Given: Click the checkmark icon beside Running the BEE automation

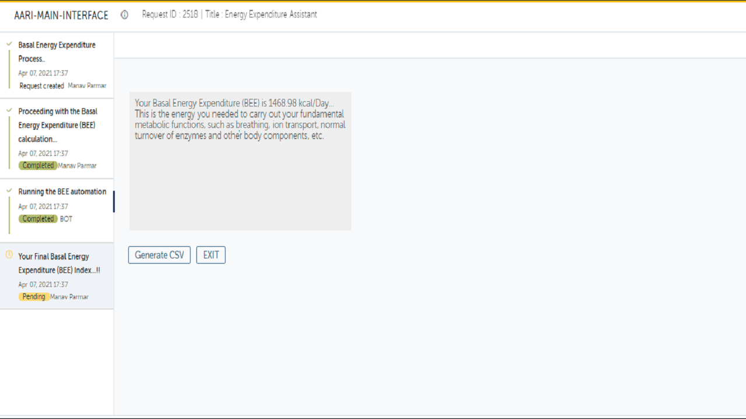Looking at the screenshot, I should (x=9, y=191).
